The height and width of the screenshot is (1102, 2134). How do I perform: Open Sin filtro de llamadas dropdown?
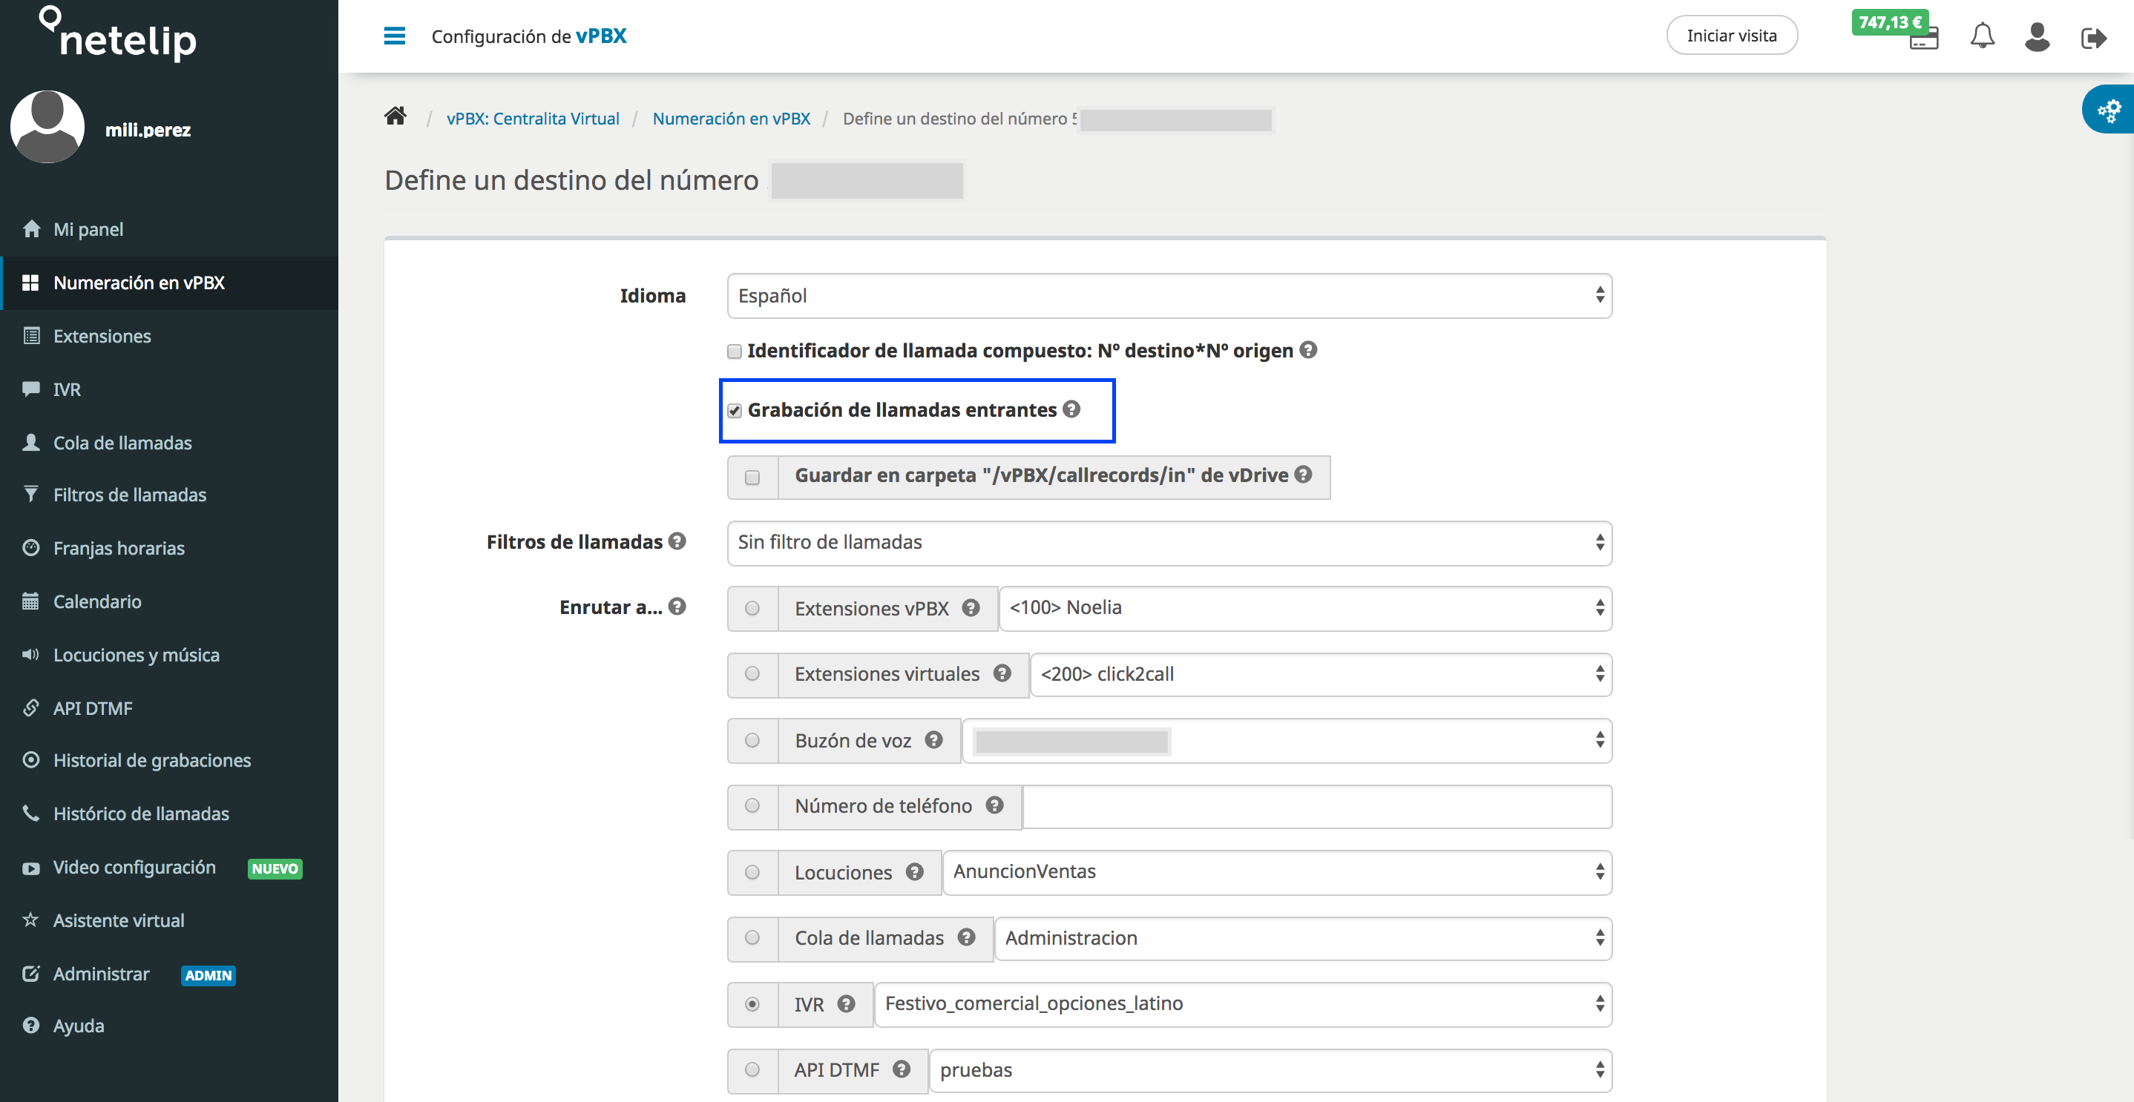pos(1169,542)
